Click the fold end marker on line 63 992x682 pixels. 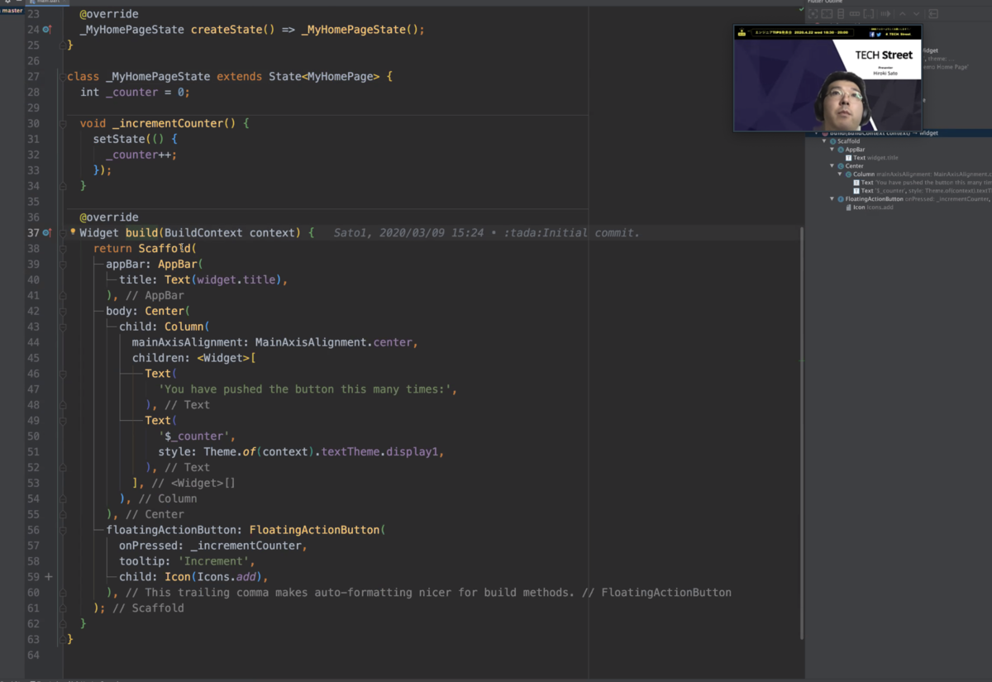[63, 639]
